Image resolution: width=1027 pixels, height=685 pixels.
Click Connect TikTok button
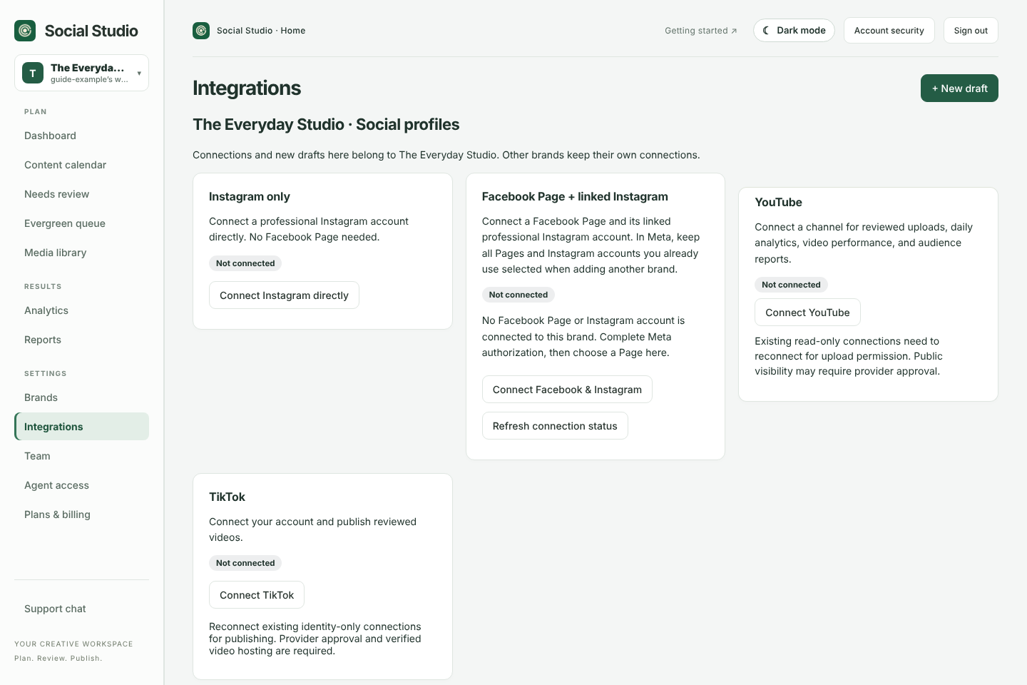257,595
